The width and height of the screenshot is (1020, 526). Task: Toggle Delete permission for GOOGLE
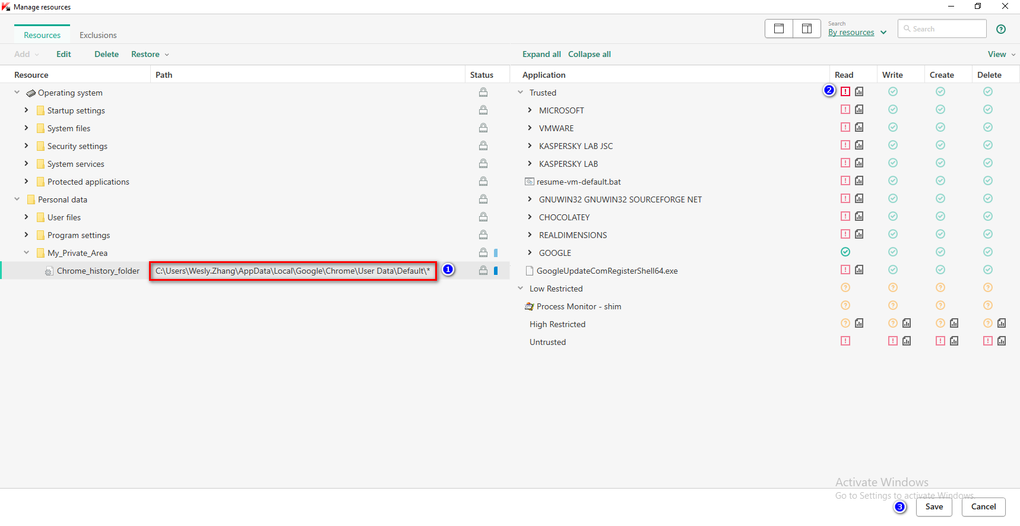tap(988, 252)
